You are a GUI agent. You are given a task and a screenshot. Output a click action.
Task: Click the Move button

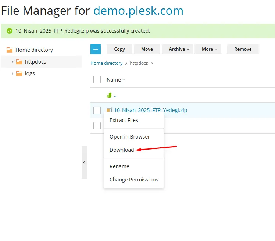pos(147,49)
